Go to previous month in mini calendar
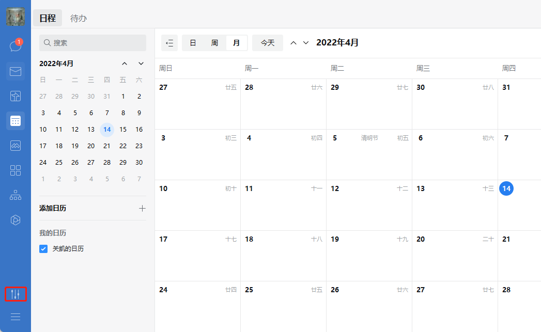Image resolution: width=541 pixels, height=332 pixels. tap(125, 64)
